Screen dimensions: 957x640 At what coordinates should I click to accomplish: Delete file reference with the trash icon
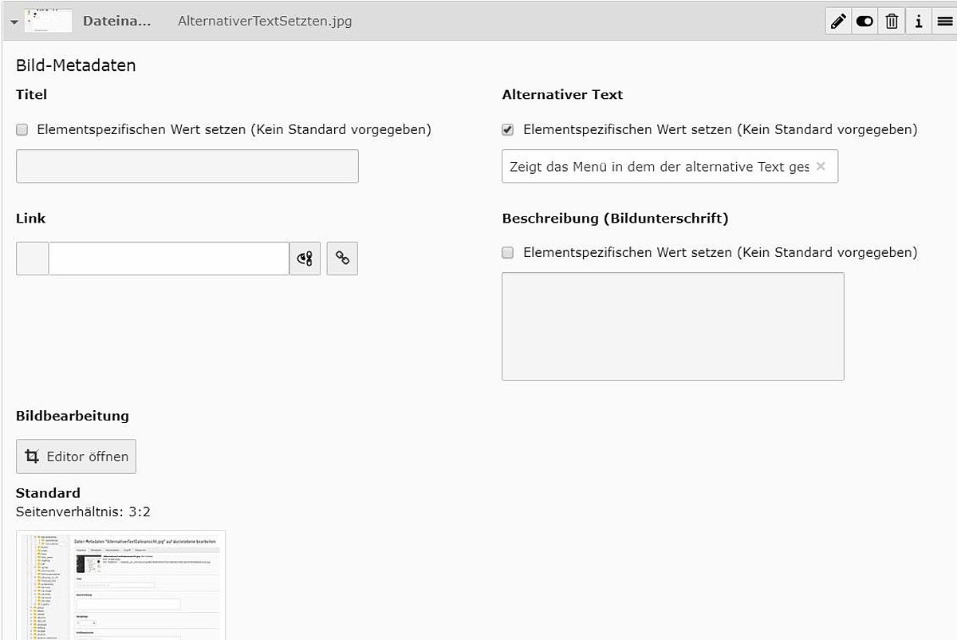click(892, 22)
